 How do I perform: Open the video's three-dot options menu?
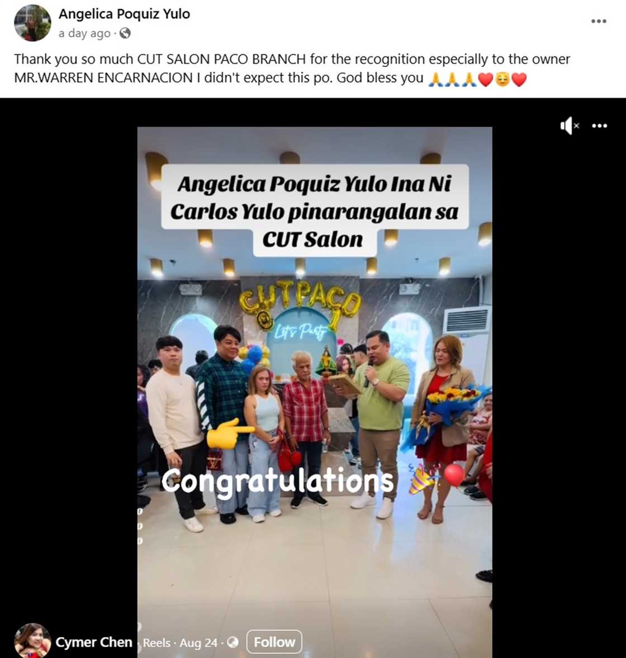click(x=599, y=126)
